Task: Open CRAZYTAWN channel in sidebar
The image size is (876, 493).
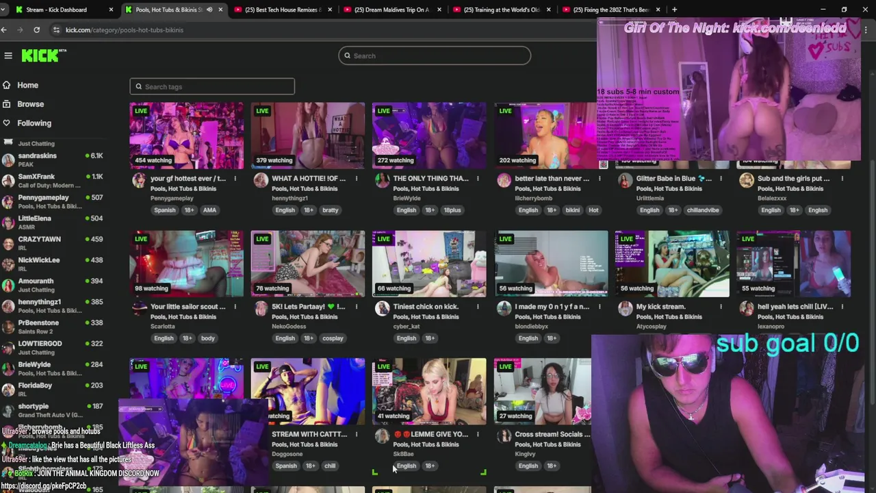Action: [x=53, y=243]
